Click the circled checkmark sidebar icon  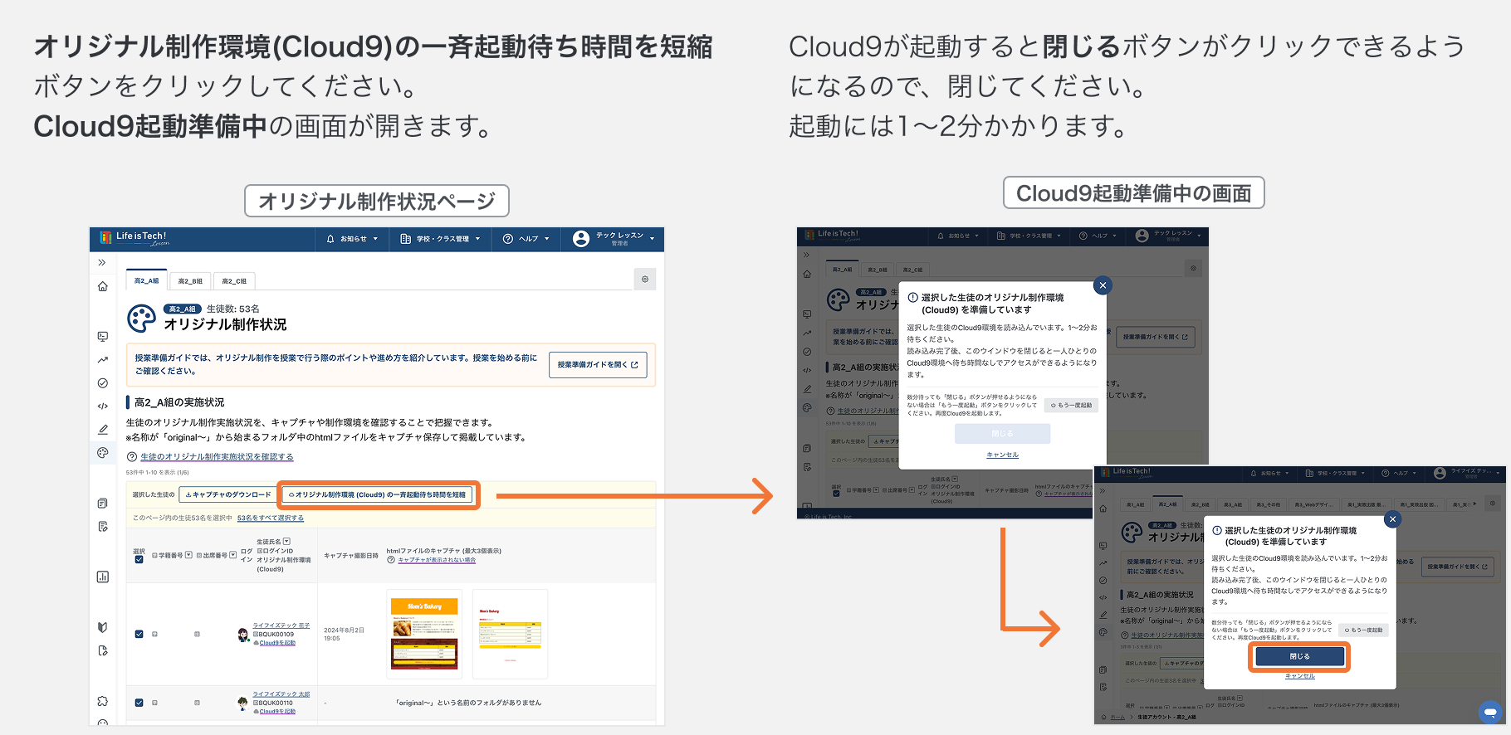pyautogui.click(x=103, y=383)
